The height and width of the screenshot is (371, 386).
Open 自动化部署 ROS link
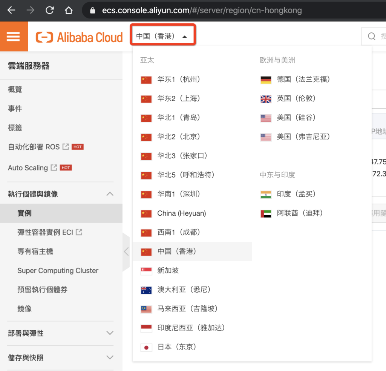tap(34, 147)
